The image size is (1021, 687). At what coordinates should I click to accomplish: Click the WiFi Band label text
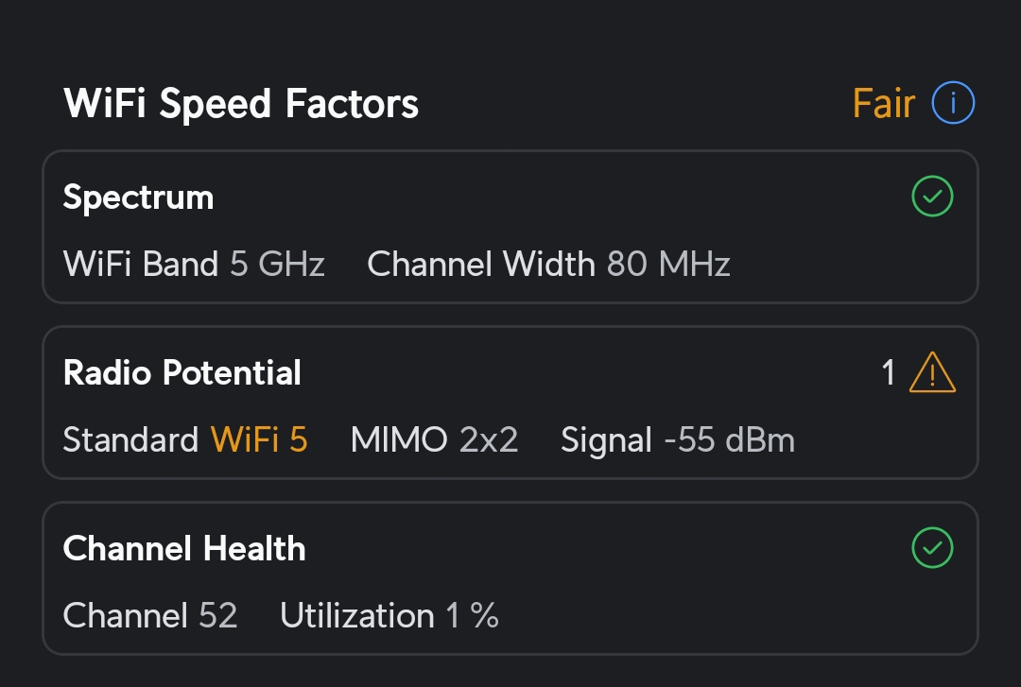point(141,264)
